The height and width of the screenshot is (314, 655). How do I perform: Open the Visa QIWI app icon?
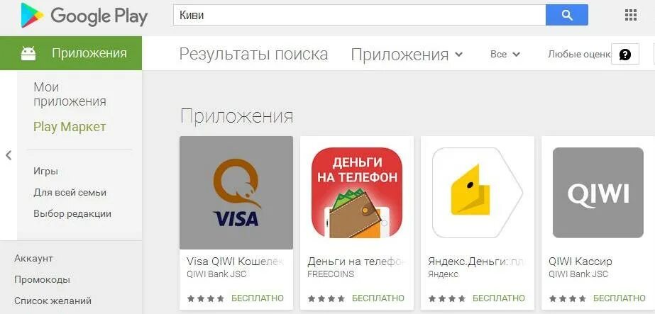236,193
